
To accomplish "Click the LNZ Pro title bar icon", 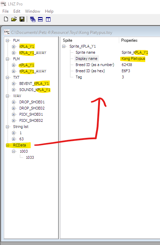I will click(3, 4).
